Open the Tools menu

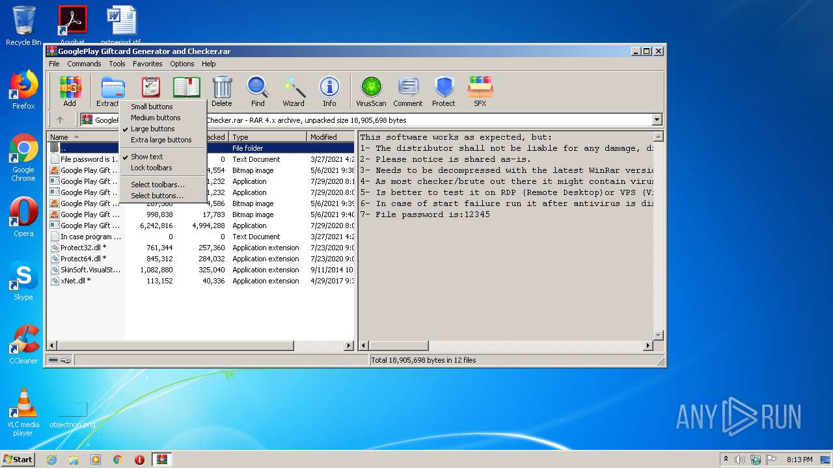117,64
